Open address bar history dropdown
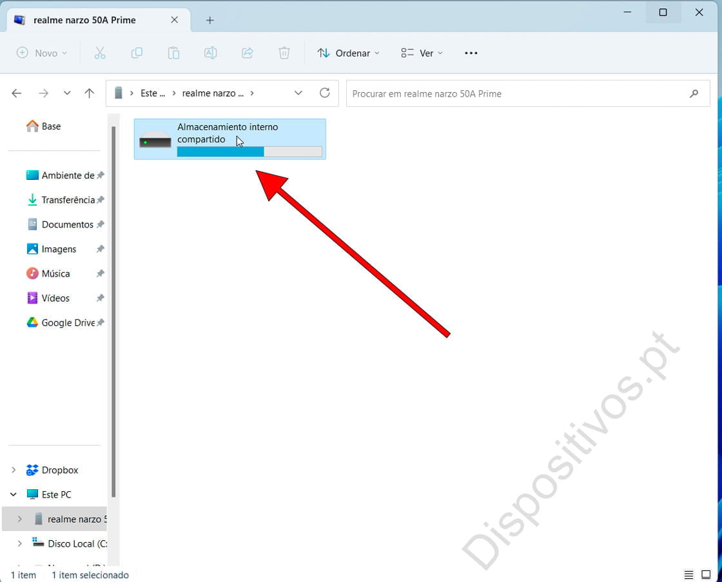Image resolution: width=722 pixels, height=582 pixels. (x=298, y=93)
